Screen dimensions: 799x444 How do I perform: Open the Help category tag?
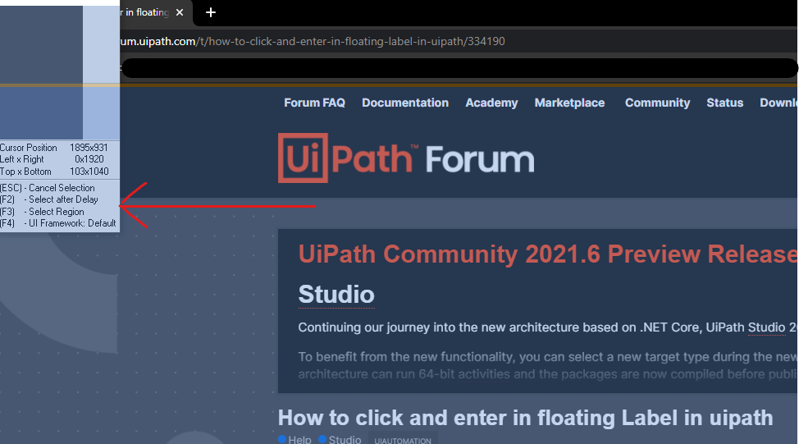pyautogui.click(x=295, y=439)
